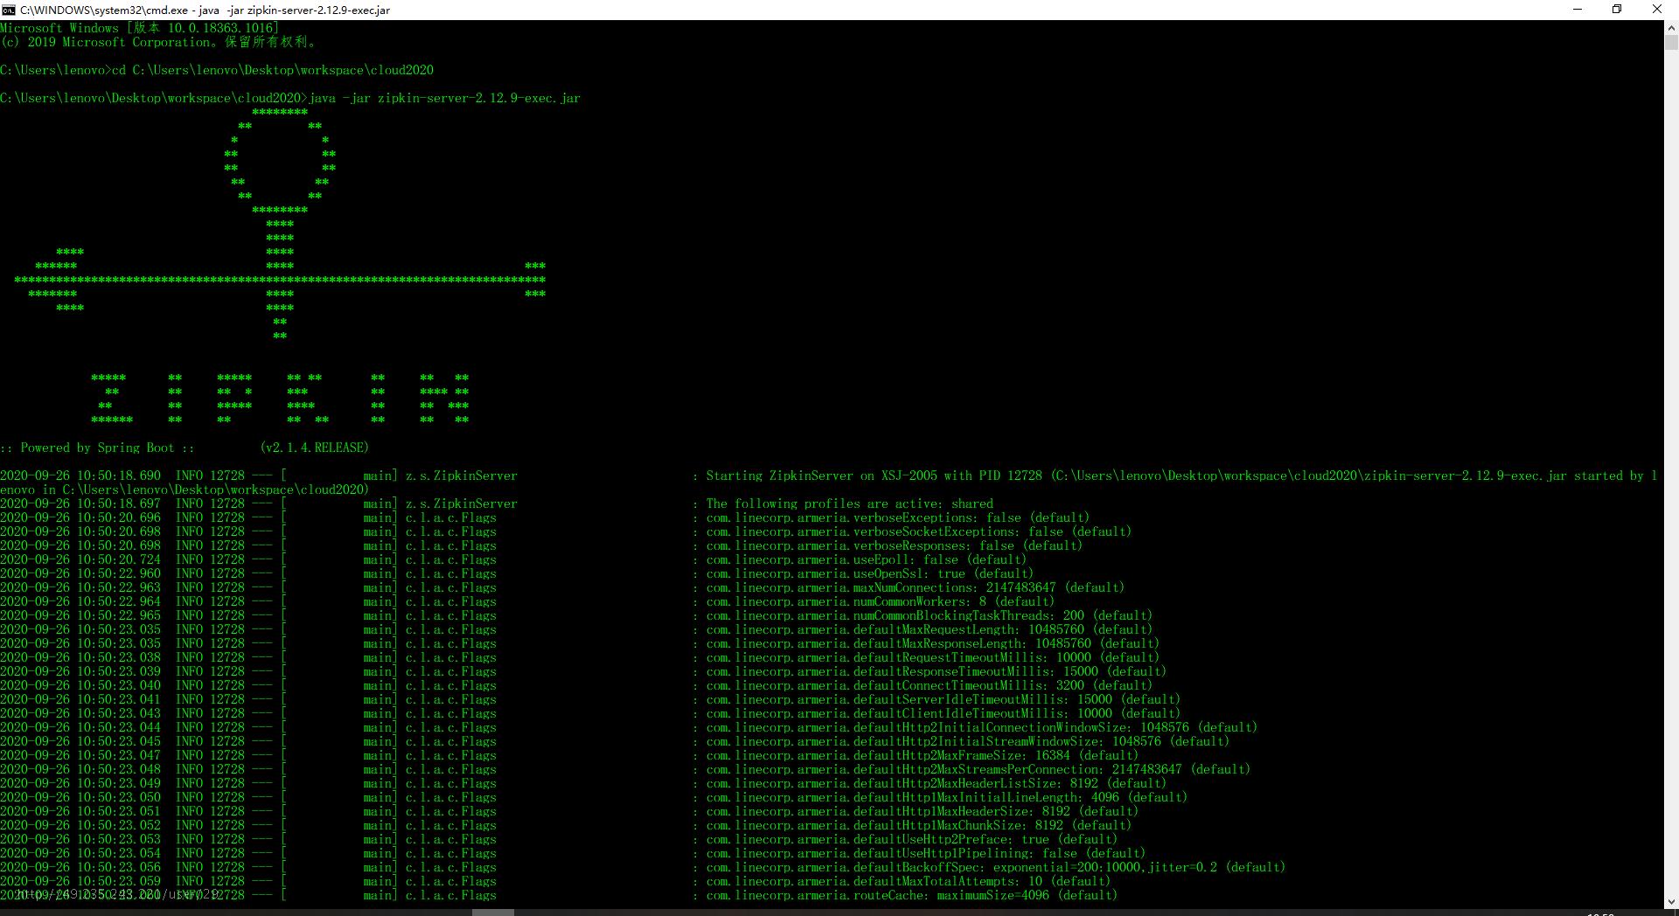Click 'defaultServerIdleTimeoutMillis: 15000' log entry
Screen dimensions: 1679x916
tap(944, 699)
